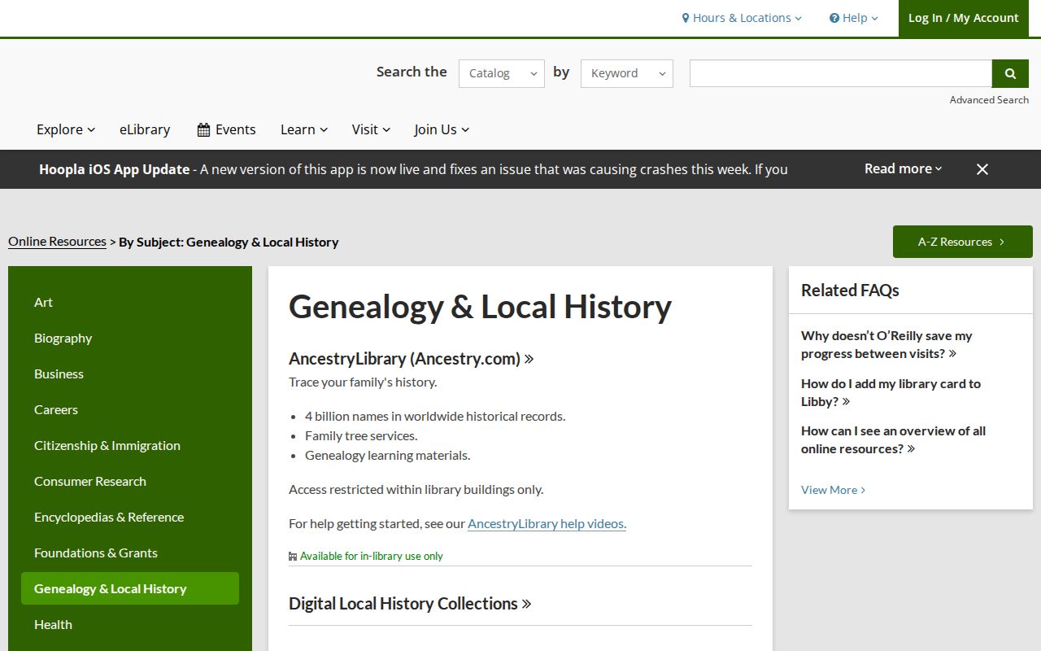The image size is (1041, 651).
Task: Click the magnifying glass search button
Action: (1010, 73)
